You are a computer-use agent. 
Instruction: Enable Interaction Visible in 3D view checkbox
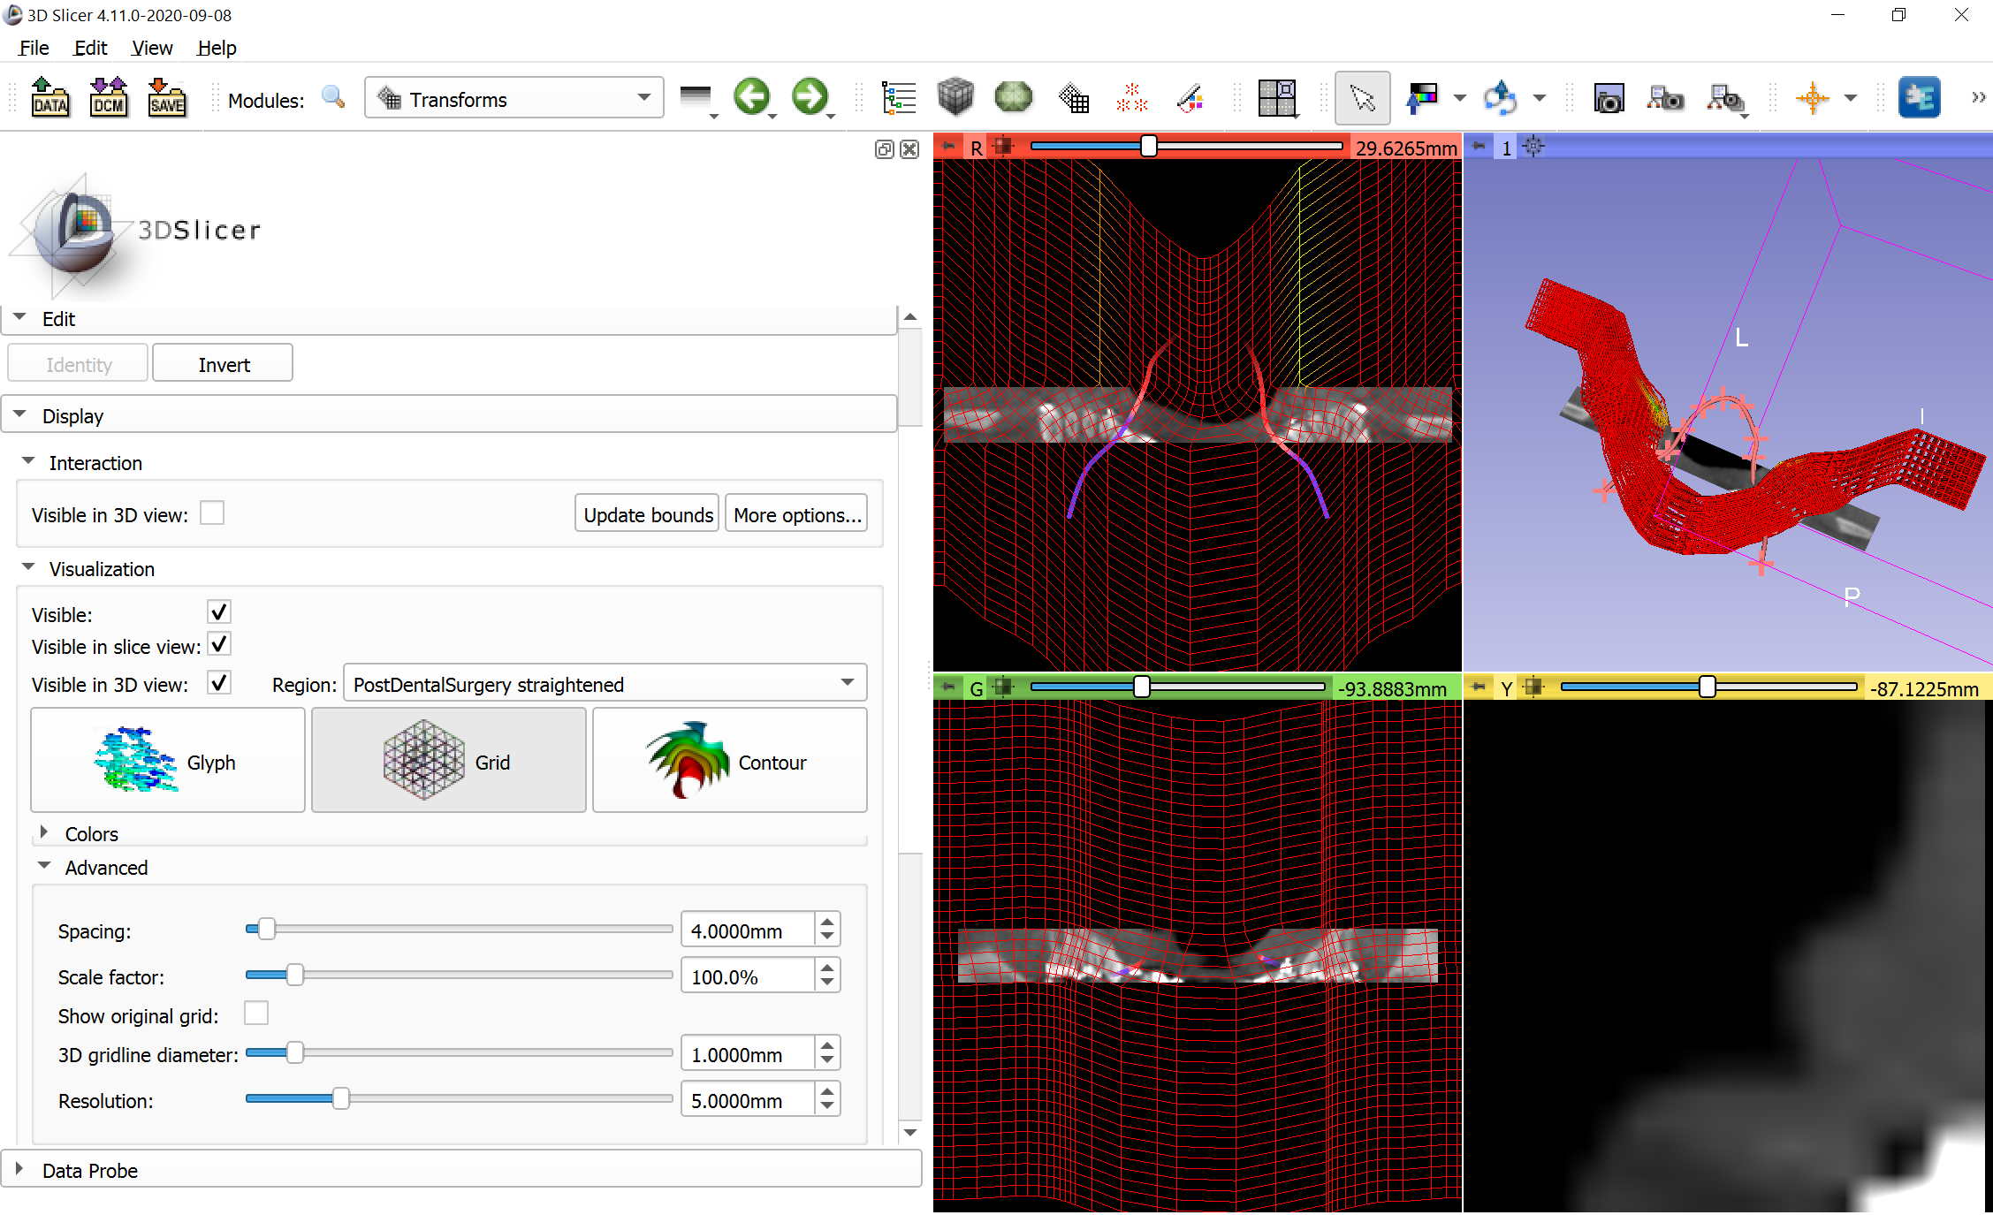coord(212,513)
